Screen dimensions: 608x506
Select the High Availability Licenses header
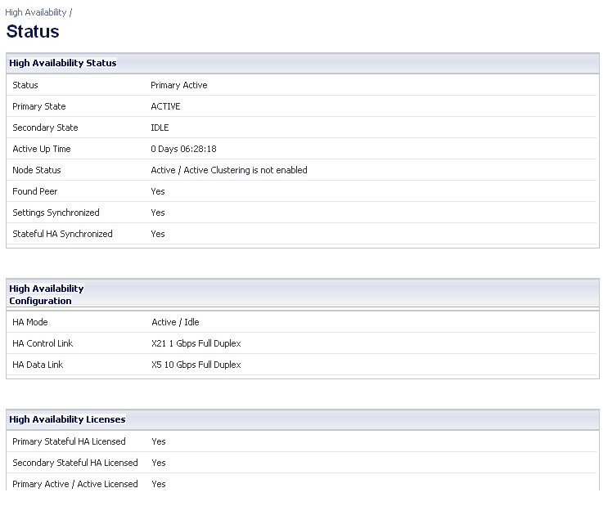[67, 419]
